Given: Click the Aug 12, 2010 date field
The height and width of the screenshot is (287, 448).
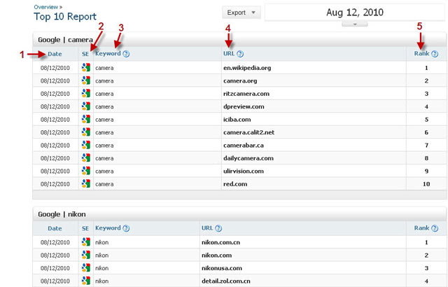Looking at the screenshot, I should (x=356, y=13).
